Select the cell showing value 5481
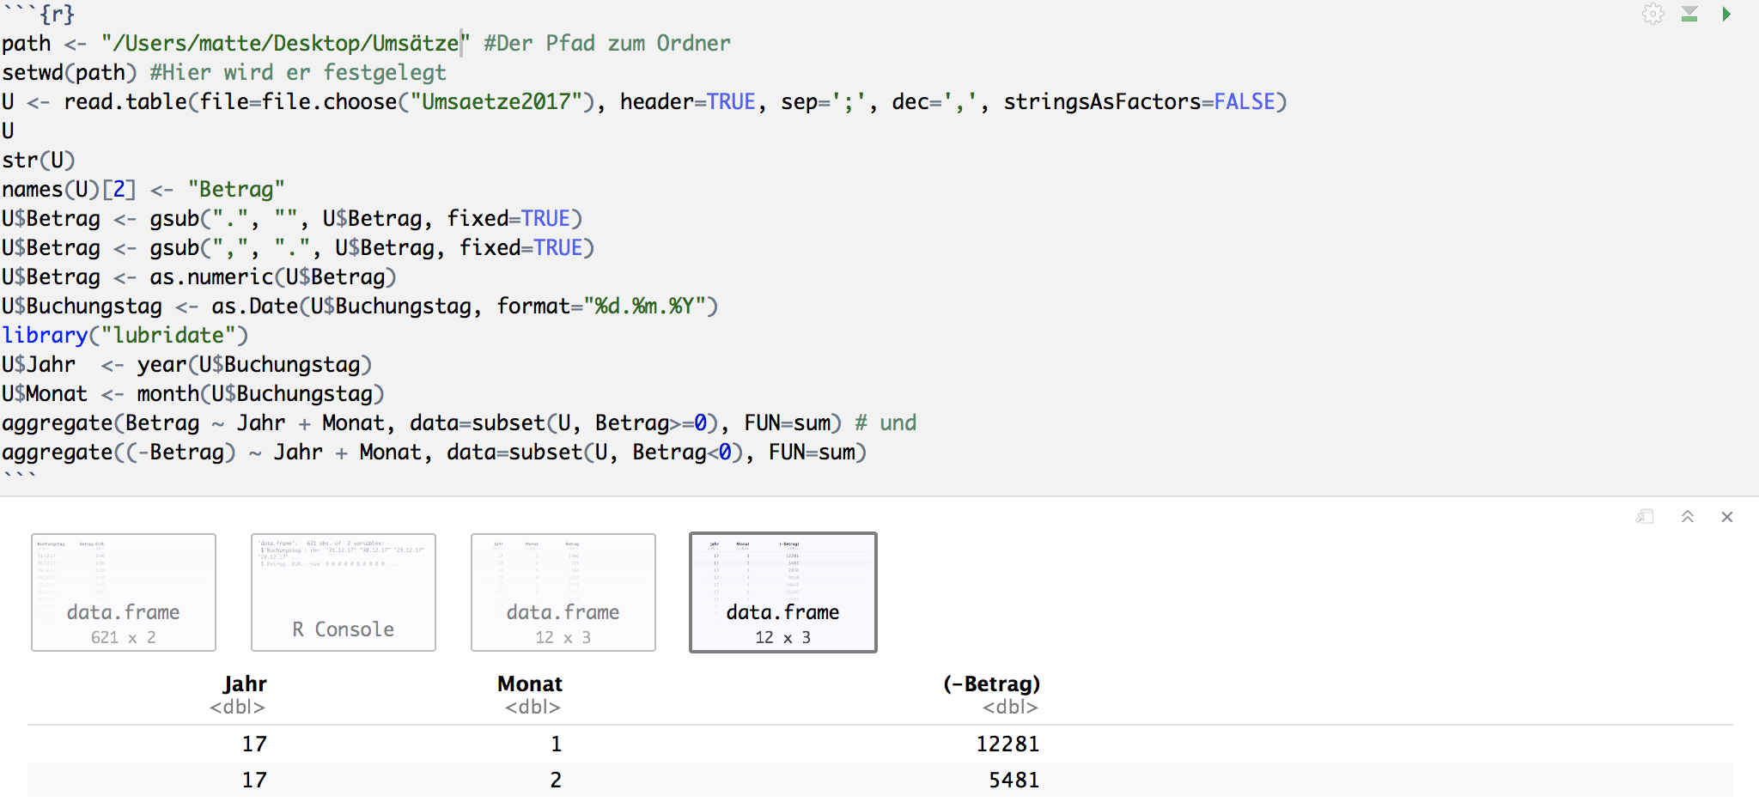The height and width of the screenshot is (802, 1759). 1013,780
